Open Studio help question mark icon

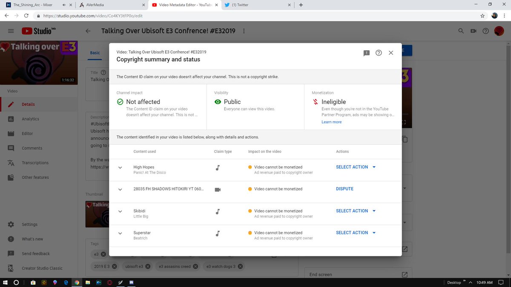click(x=485, y=31)
